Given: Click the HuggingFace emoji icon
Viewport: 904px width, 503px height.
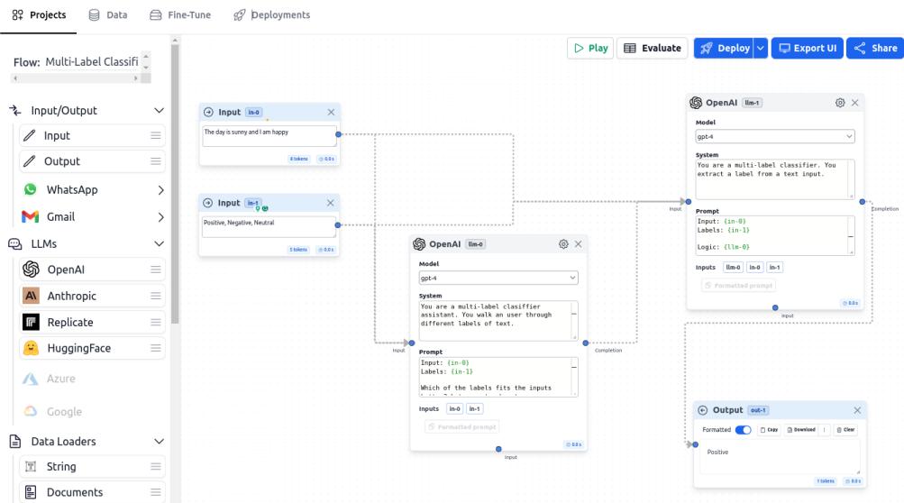Looking at the screenshot, I should coord(31,348).
